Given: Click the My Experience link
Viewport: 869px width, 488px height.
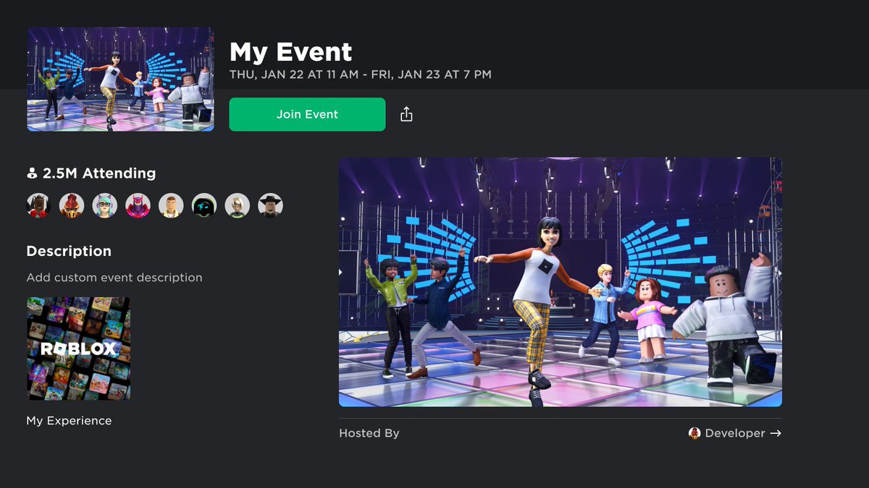Looking at the screenshot, I should click(x=69, y=420).
